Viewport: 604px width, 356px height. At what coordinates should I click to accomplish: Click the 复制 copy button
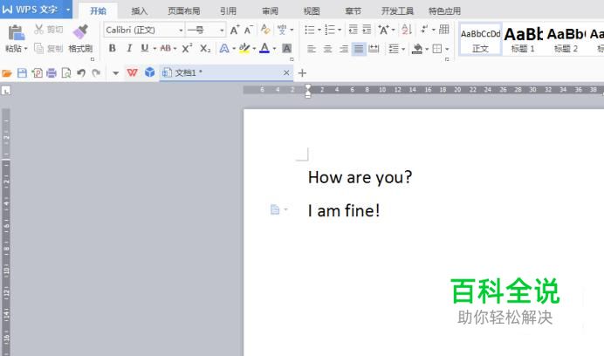pos(48,49)
